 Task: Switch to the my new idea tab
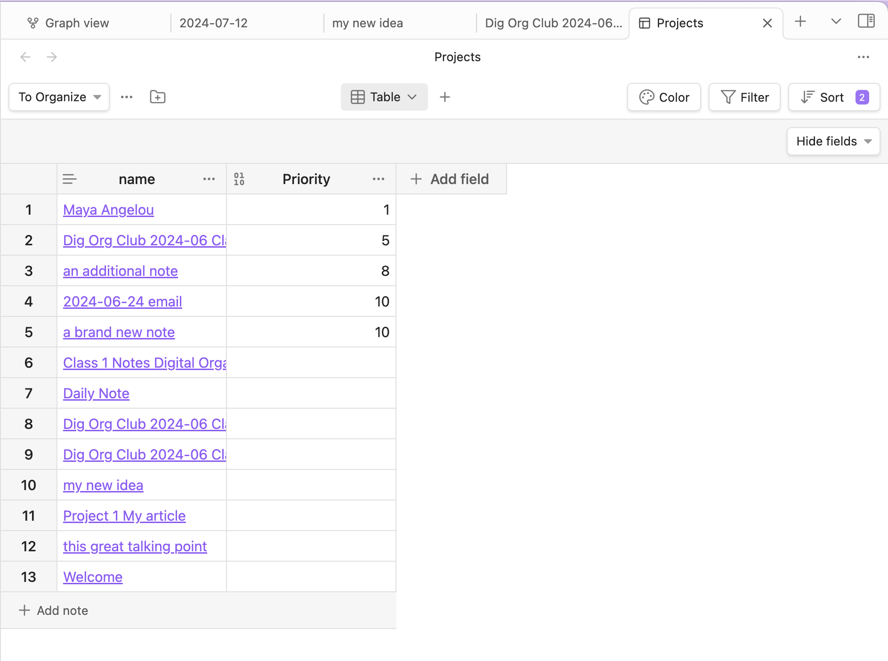coord(367,23)
